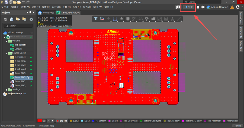Choose the rectangle selection tool
This screenshot has height=128, width=244.
coord(115,19)
